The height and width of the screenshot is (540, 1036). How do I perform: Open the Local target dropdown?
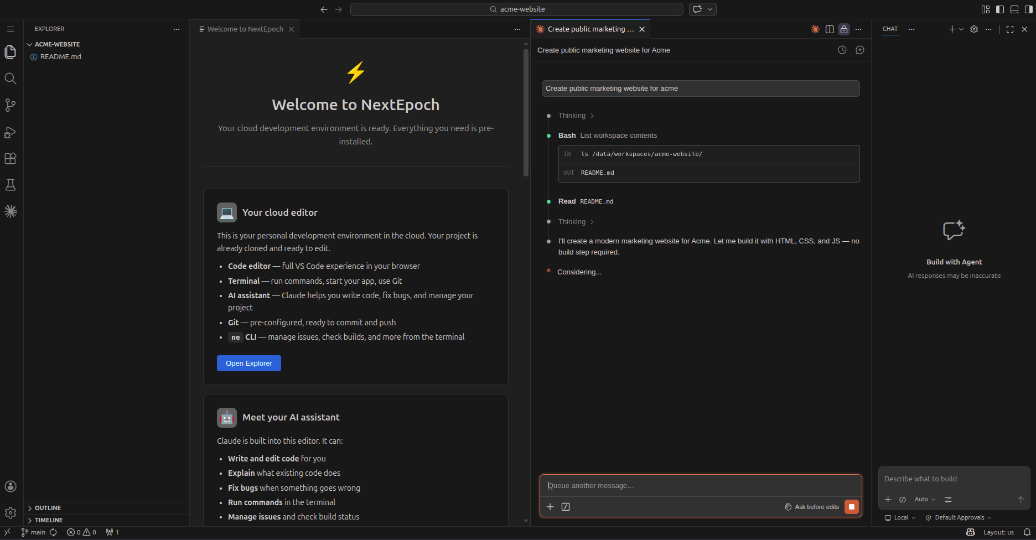coord(900,518)
